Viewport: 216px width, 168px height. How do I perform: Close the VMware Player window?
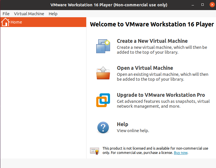pyautogui.click(x=212, y=5)
